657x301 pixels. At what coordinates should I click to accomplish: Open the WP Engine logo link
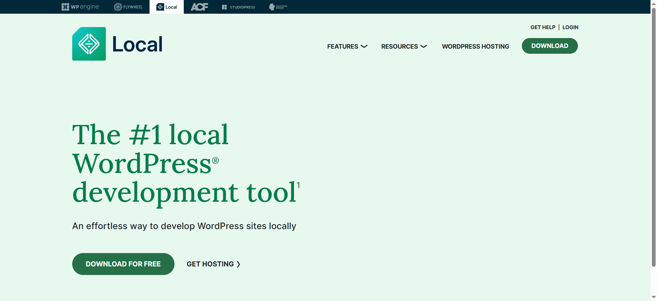[80, 7]
